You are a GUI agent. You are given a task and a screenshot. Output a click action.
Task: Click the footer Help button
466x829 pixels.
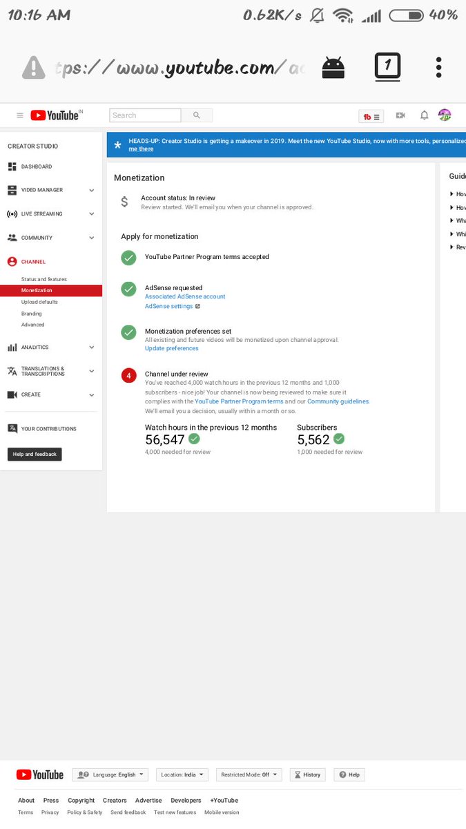coord(349,775)
